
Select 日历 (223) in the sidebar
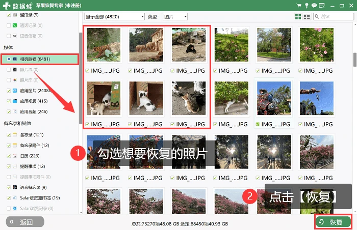(x=30, y=156)
